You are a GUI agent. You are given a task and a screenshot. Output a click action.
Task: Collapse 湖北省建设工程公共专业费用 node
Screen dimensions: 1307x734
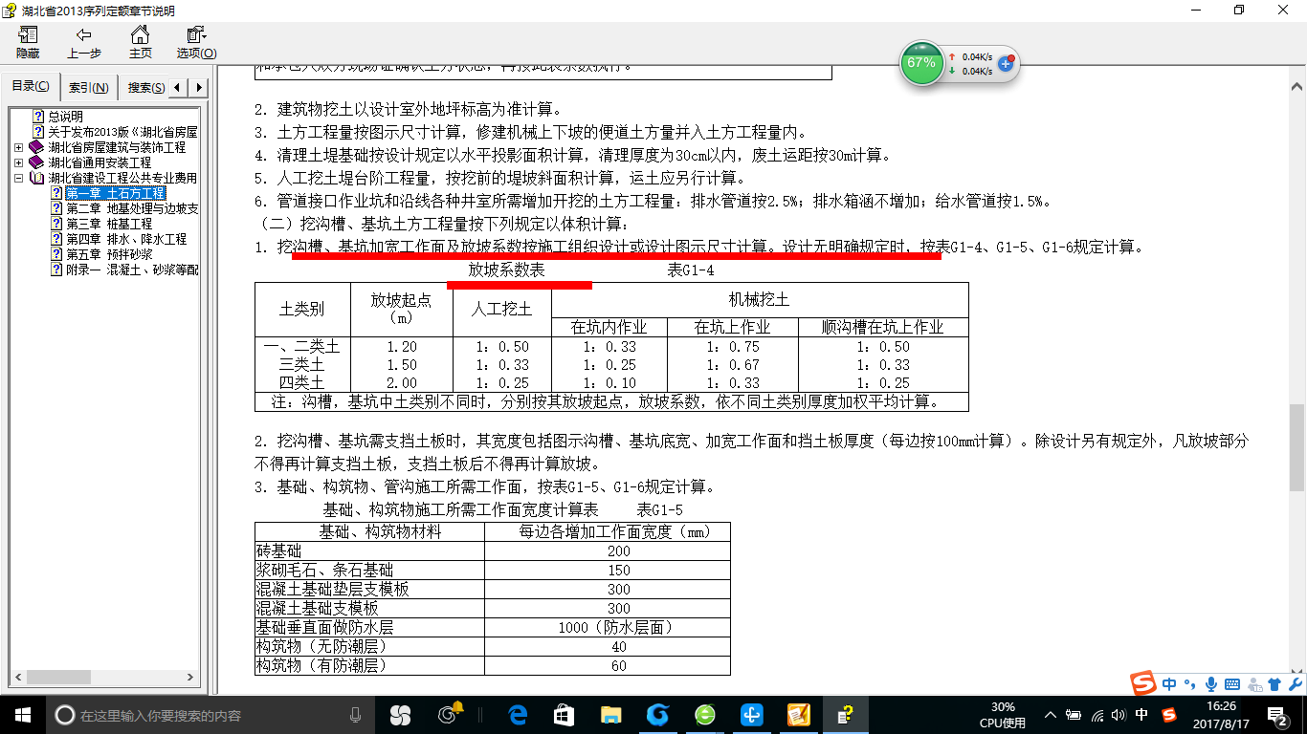pos(19,178)
